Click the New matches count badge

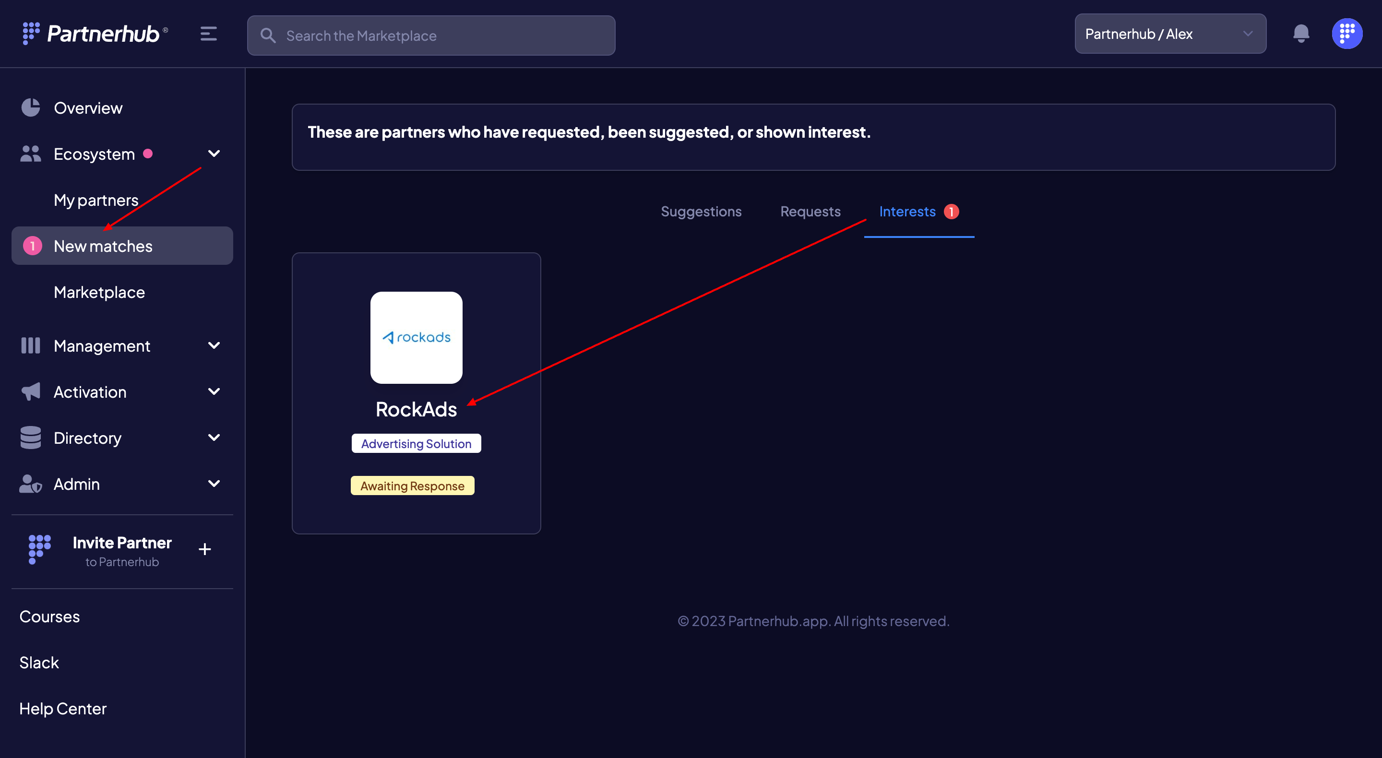pyautogui.click(x=32, y=246)
